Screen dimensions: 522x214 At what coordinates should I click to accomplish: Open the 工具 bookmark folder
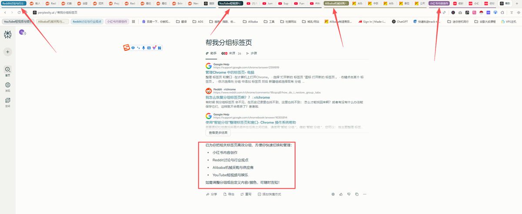click(x=270, y=21)
